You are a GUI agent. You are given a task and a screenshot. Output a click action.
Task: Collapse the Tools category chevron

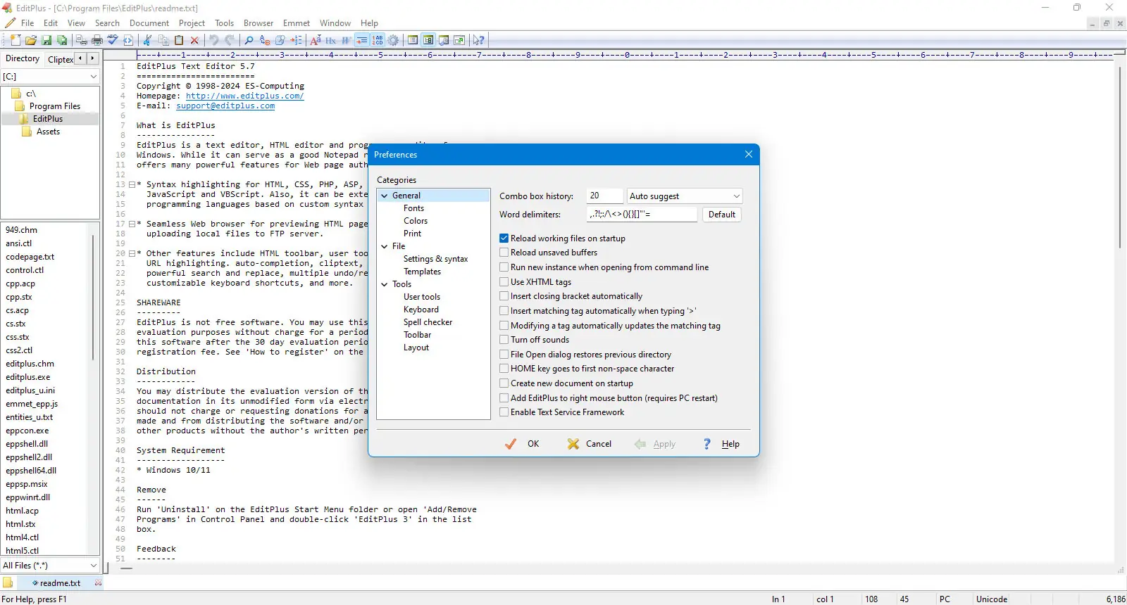click(x=385, y=284)
